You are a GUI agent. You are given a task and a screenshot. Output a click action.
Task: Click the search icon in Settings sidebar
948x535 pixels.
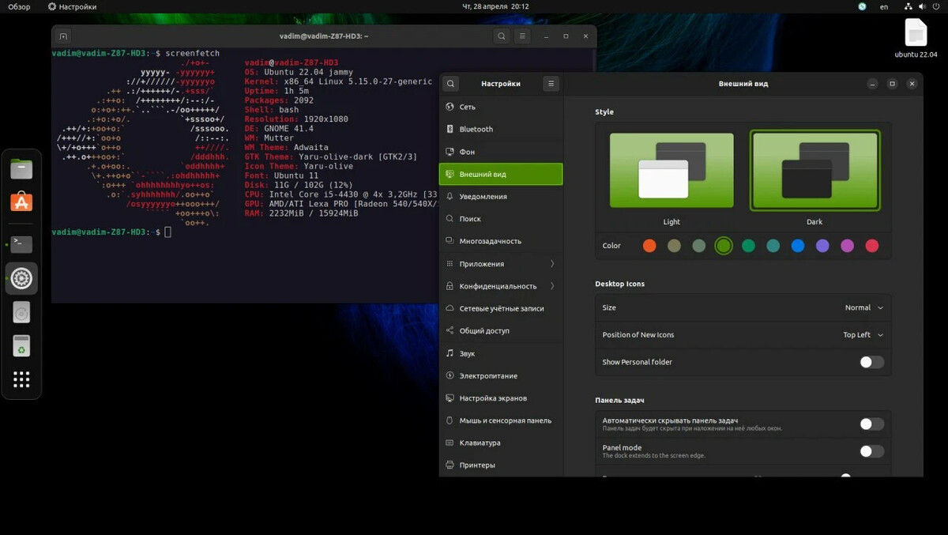tap(450, 84)
